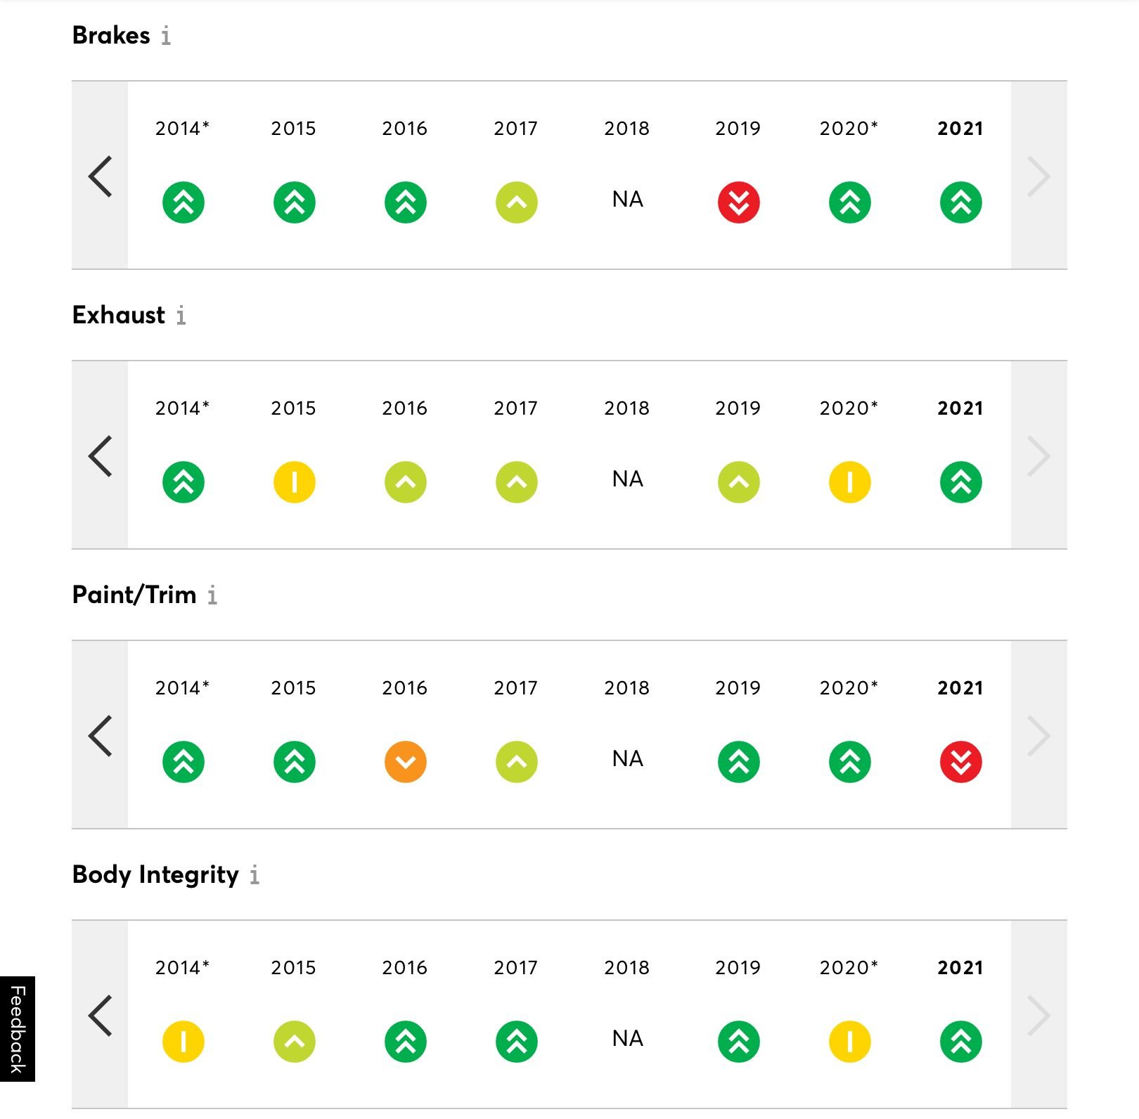Viewport: 1139px width, 1119px height.
Task: Click the Body Integrity right chevron arrow
Action: point(1038,1015)
